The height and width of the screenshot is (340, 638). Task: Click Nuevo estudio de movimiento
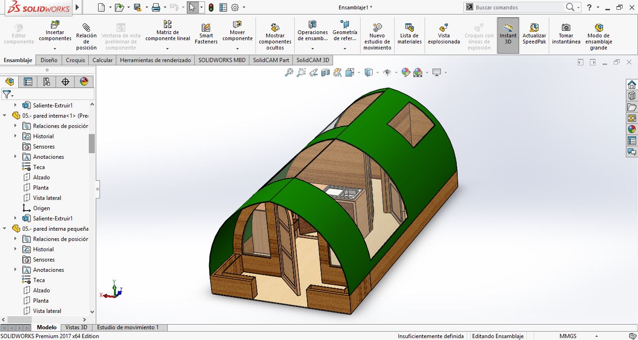pos(377,35)
